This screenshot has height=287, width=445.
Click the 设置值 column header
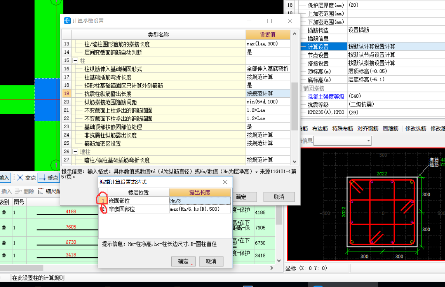coord(268,35)
